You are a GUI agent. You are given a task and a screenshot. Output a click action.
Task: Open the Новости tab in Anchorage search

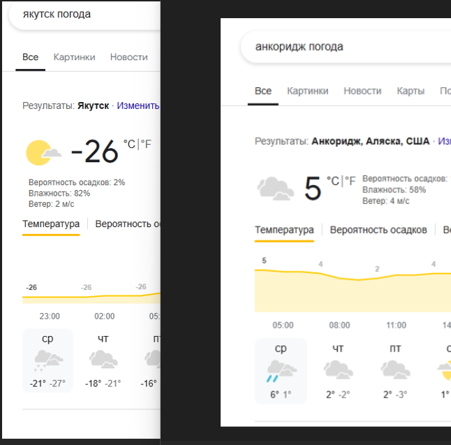[x=362, y=91]
